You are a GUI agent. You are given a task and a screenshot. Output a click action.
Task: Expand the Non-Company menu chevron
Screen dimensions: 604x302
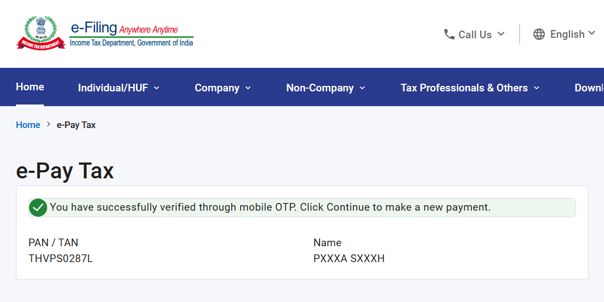pos(362,88)
